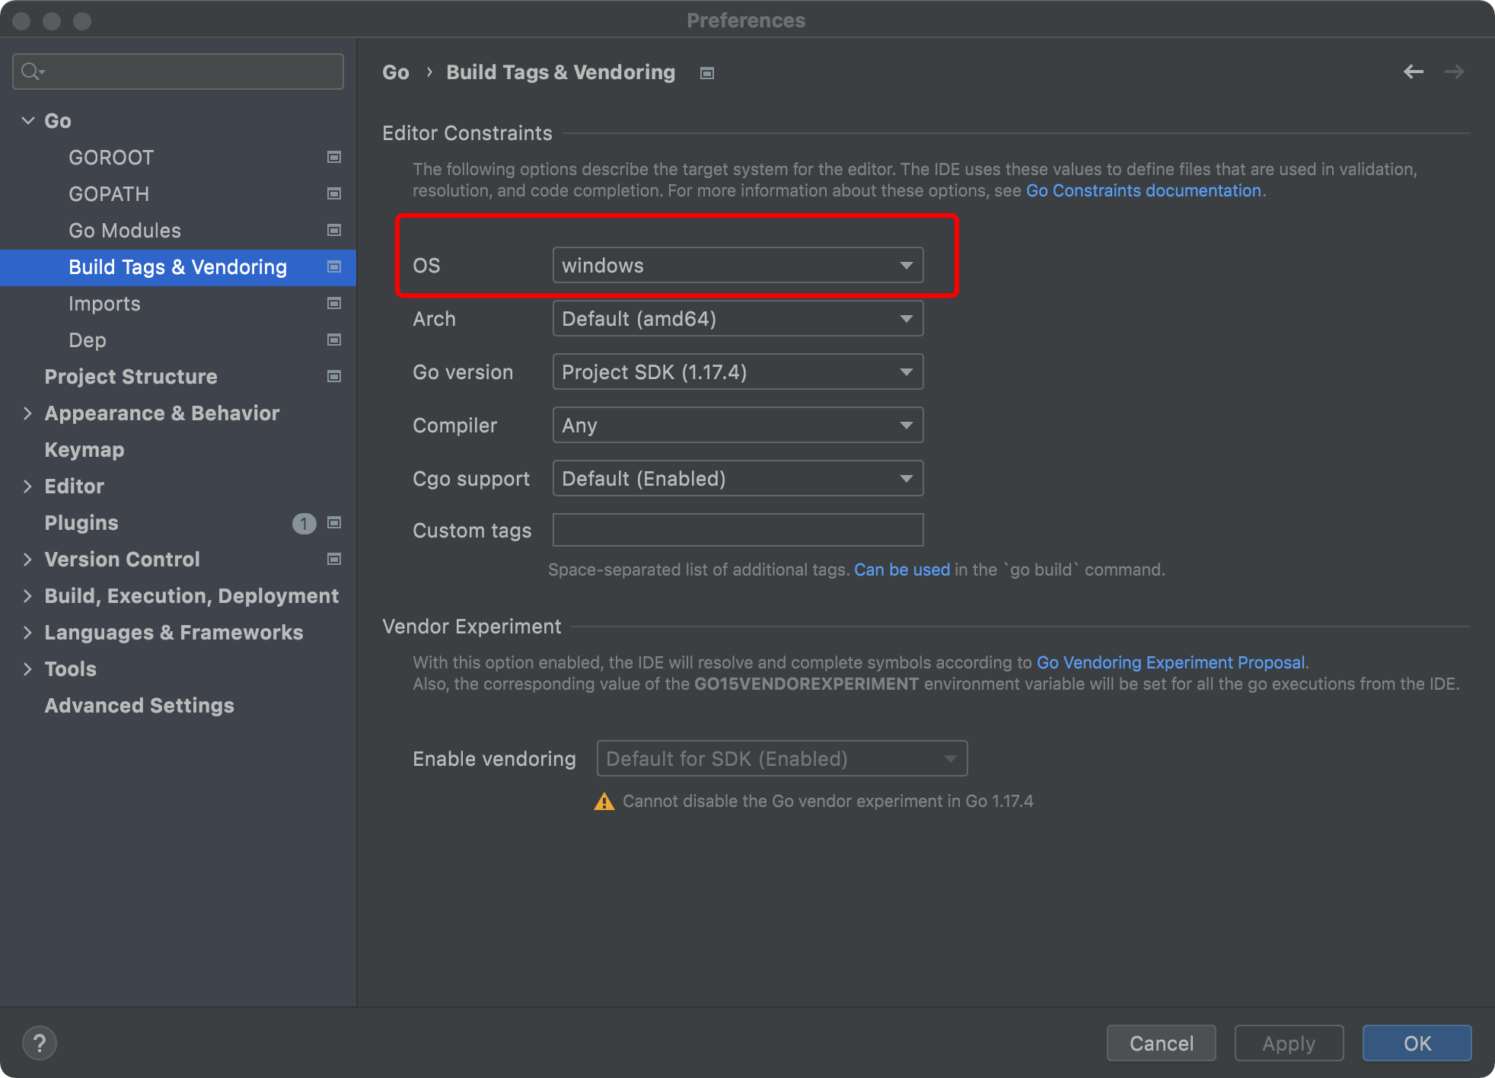Click the GOROOT project-level settings icon
The width and height of the screenshot is (1495, 1078).
coord(333,157)
